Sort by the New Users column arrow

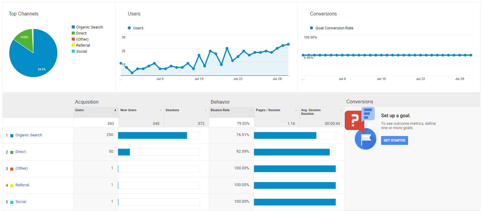[160, 110]
